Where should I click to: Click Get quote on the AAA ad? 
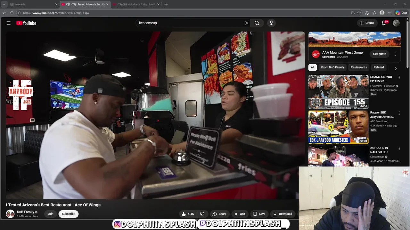pyautogui.click(x=380, y=54)
